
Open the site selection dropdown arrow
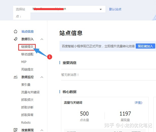[101, 9]
